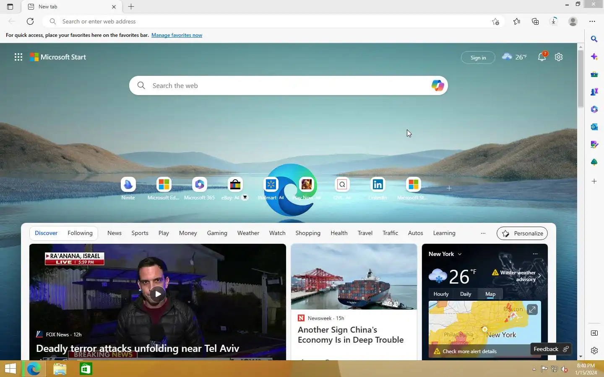Open Collections icon in the toolbar
This screenshot has height=377, width=604.
(535, 21)
